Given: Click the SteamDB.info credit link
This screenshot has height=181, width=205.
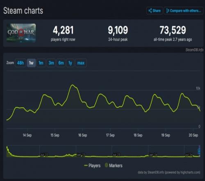Looking at the screenshot, I should [x=156, y=172].
